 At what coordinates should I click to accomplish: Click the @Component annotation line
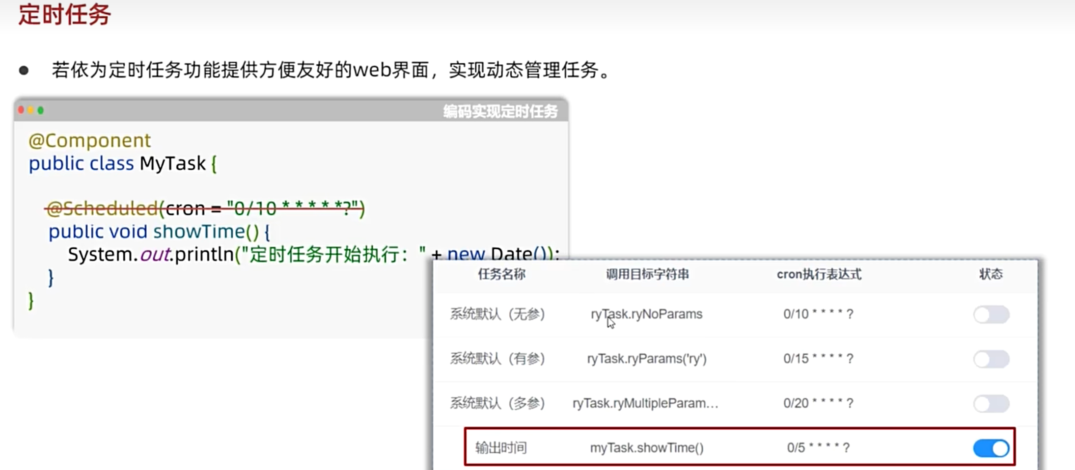(89, 140)
